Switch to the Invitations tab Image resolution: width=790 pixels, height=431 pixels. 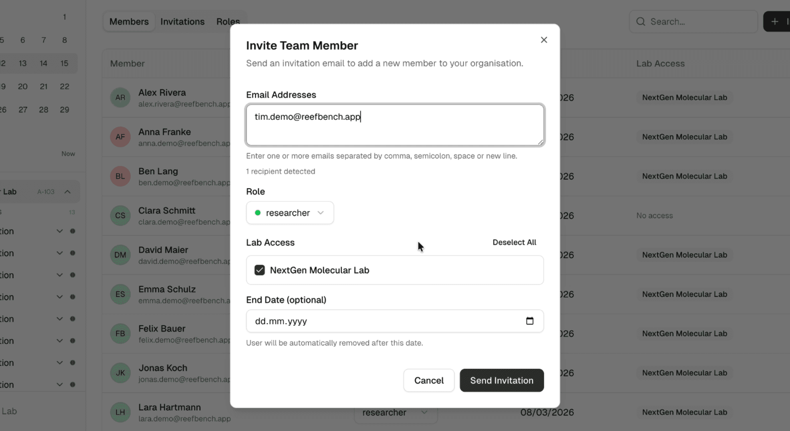click(x=183, y=21)
